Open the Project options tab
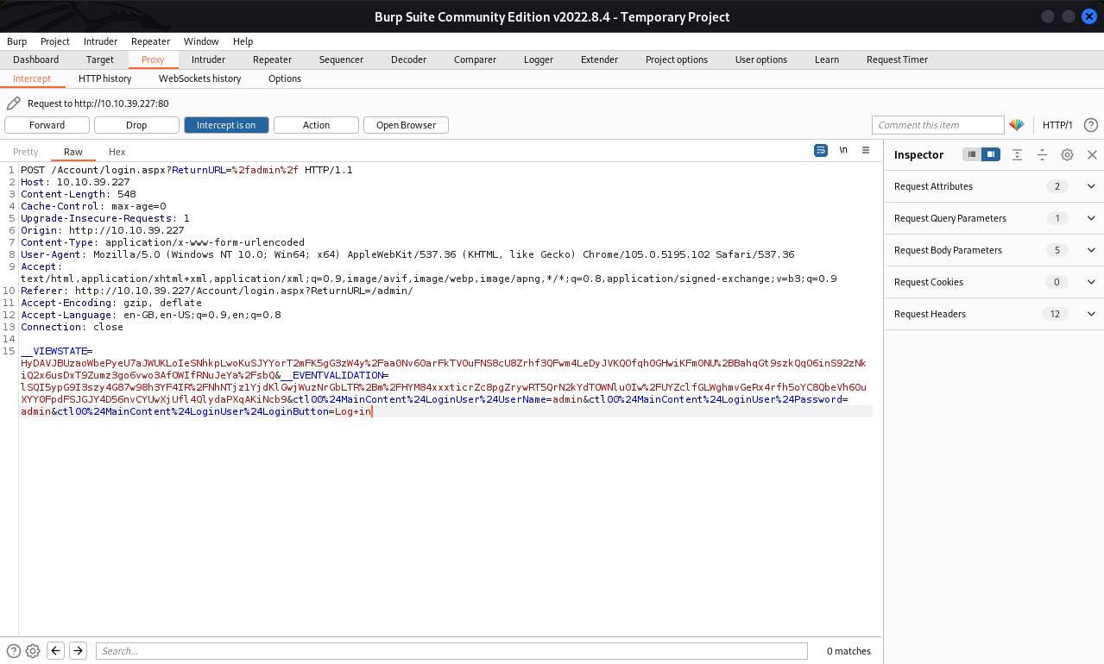This screenshot has height=664, width=1104. tap(677, 60)
